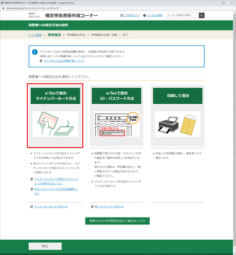Open the ICカードリーダライタ compatible models link
The width and height of the screenshot is (236, 255).
56,191
